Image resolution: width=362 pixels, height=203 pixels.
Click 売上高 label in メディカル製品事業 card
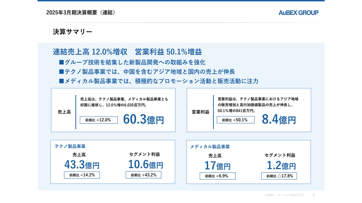click(x=215, y=156)
